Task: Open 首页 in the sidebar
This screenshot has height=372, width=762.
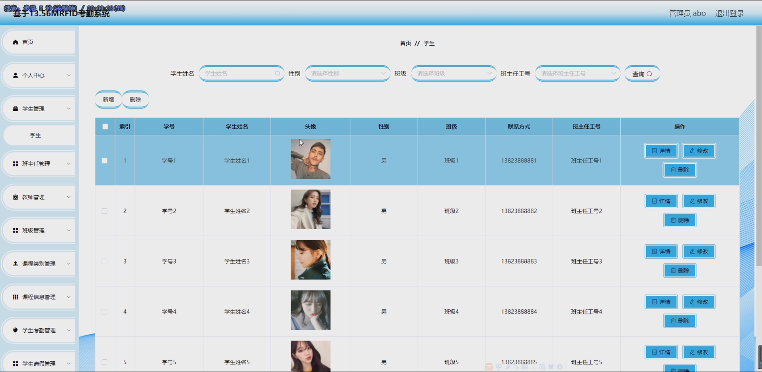Action: point(39,42)
